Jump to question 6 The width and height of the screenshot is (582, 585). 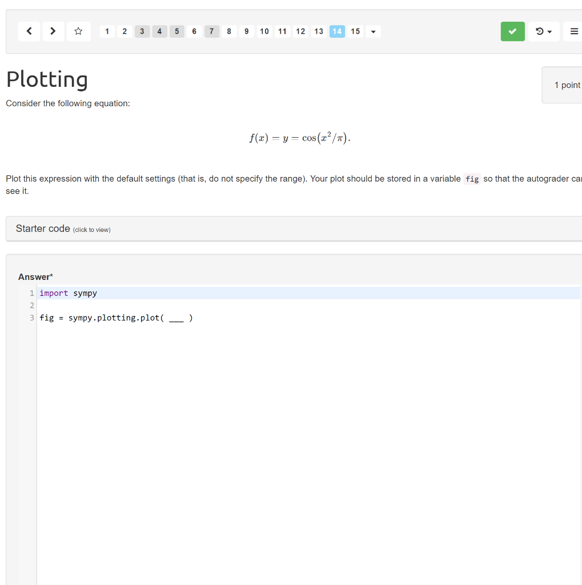[194, 32]
